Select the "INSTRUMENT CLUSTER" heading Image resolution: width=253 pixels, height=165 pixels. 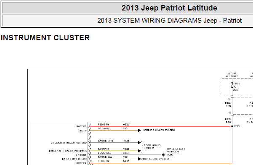coord(45,38)
